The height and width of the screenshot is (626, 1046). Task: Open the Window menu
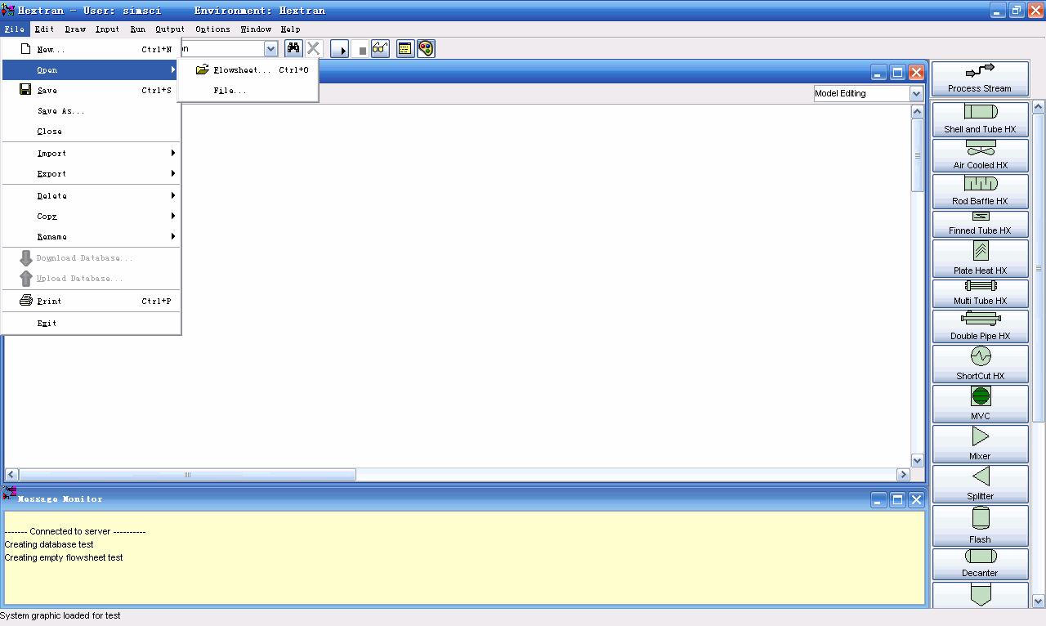pyautogui.click(x=256, y=29)
